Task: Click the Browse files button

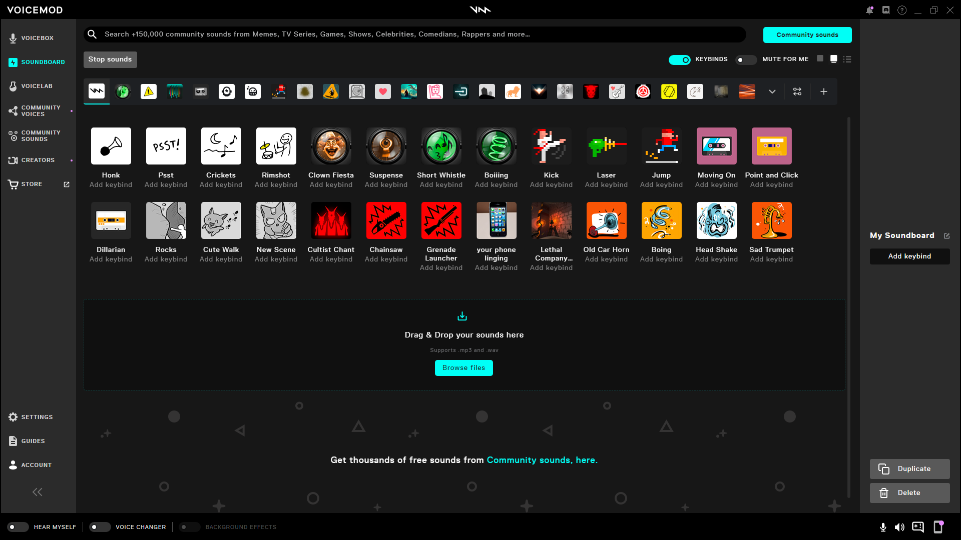Action: [x=463, y=367]
